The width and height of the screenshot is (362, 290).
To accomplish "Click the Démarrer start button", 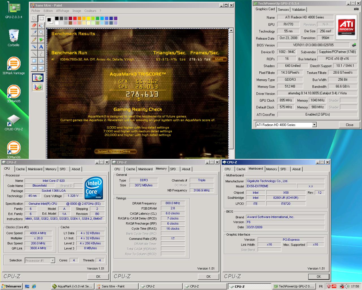I will click(11, 286).
